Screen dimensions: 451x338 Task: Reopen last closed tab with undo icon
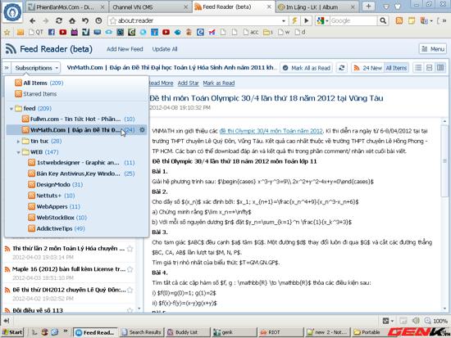click(x=85, y=20)
